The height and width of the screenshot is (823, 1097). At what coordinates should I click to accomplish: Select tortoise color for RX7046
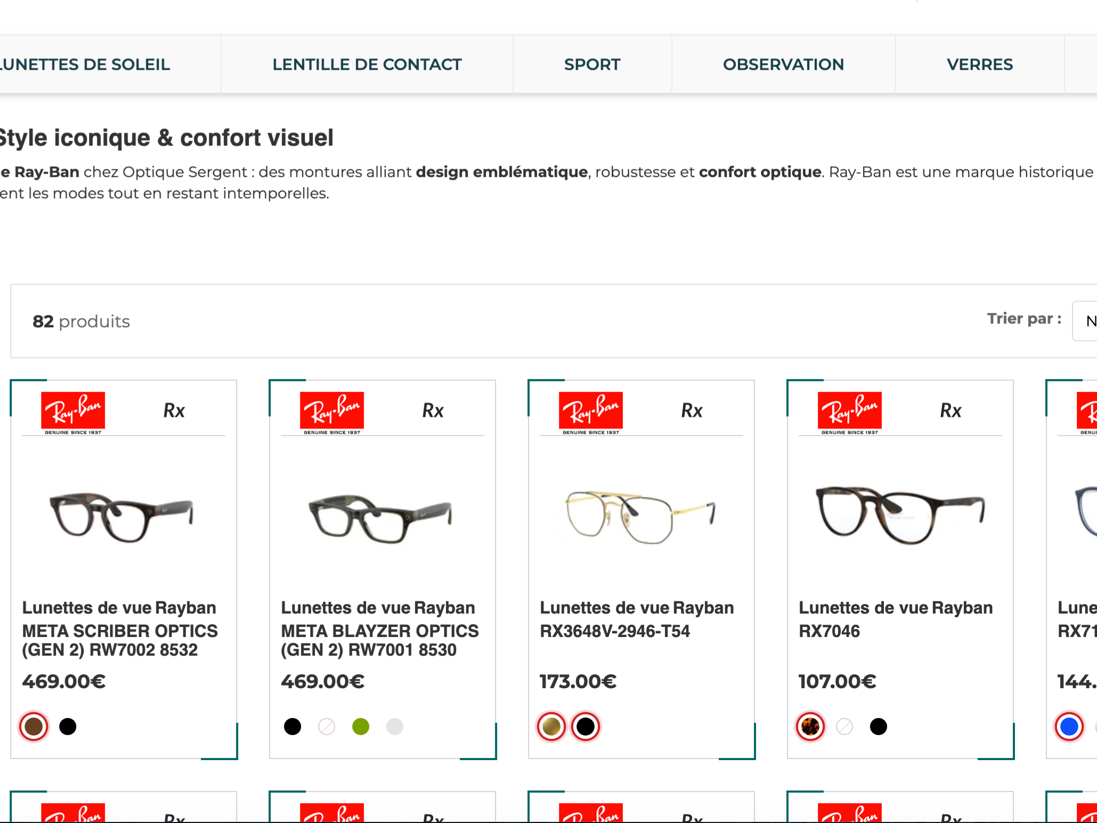point(810,727)
